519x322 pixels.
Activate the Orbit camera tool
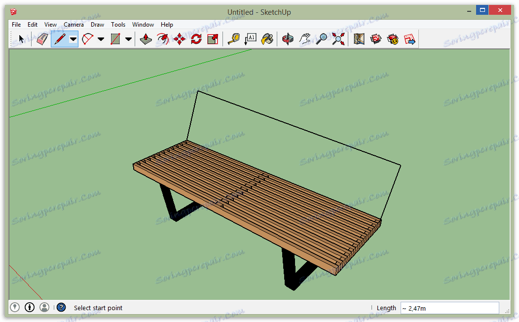click(287, 39)
